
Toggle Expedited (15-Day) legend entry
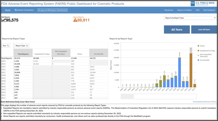[207, 51]
